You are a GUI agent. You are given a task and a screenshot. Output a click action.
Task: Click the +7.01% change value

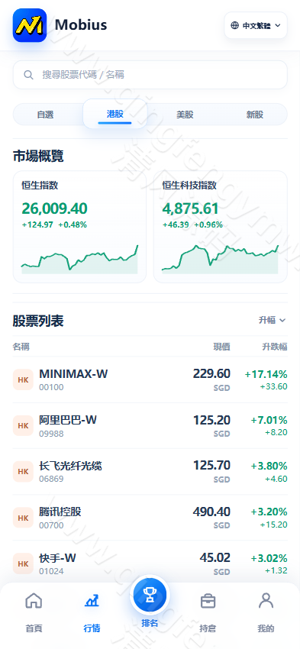(x=269, y=421)
